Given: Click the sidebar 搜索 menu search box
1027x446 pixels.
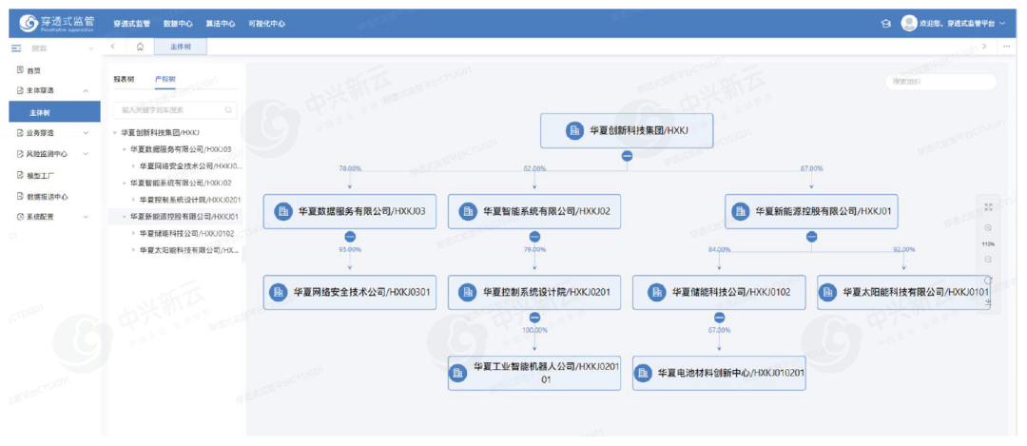Looking at the screenshot, I should [55, 48].
